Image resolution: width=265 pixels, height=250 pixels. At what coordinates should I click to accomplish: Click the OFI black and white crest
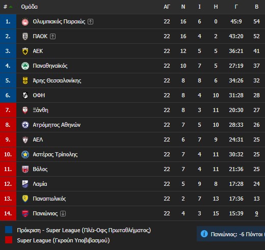coord(25,95)
